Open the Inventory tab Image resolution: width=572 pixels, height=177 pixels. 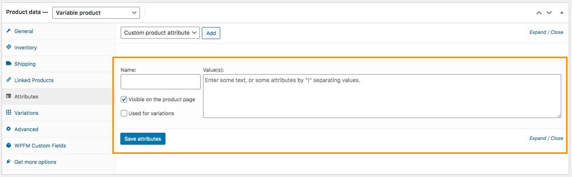(x=26, y=47)
